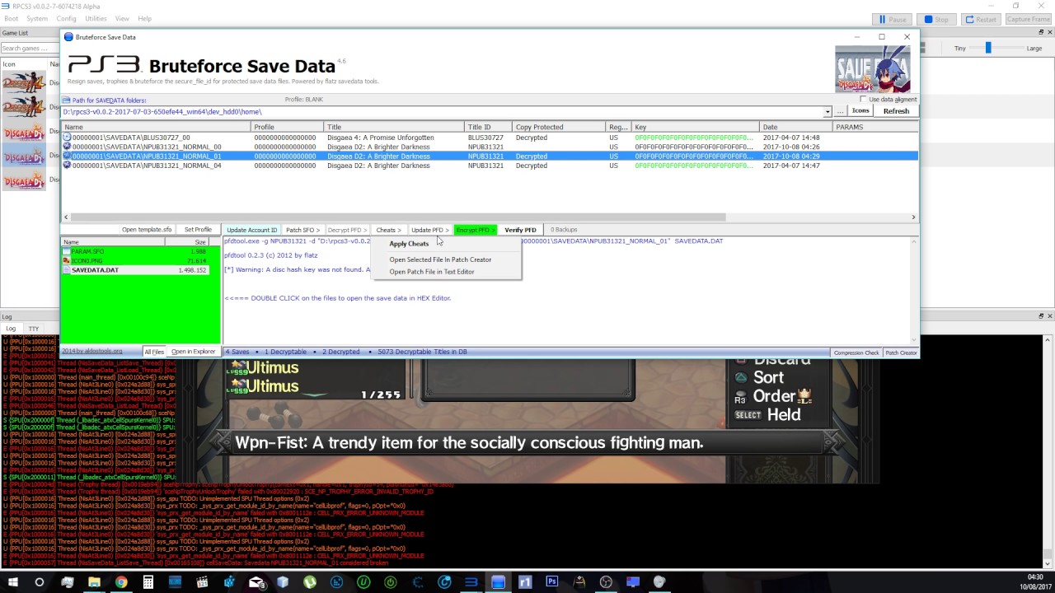Click Open in Explorer button
Screen dimensions: 1055x593
tap(193, 352)
